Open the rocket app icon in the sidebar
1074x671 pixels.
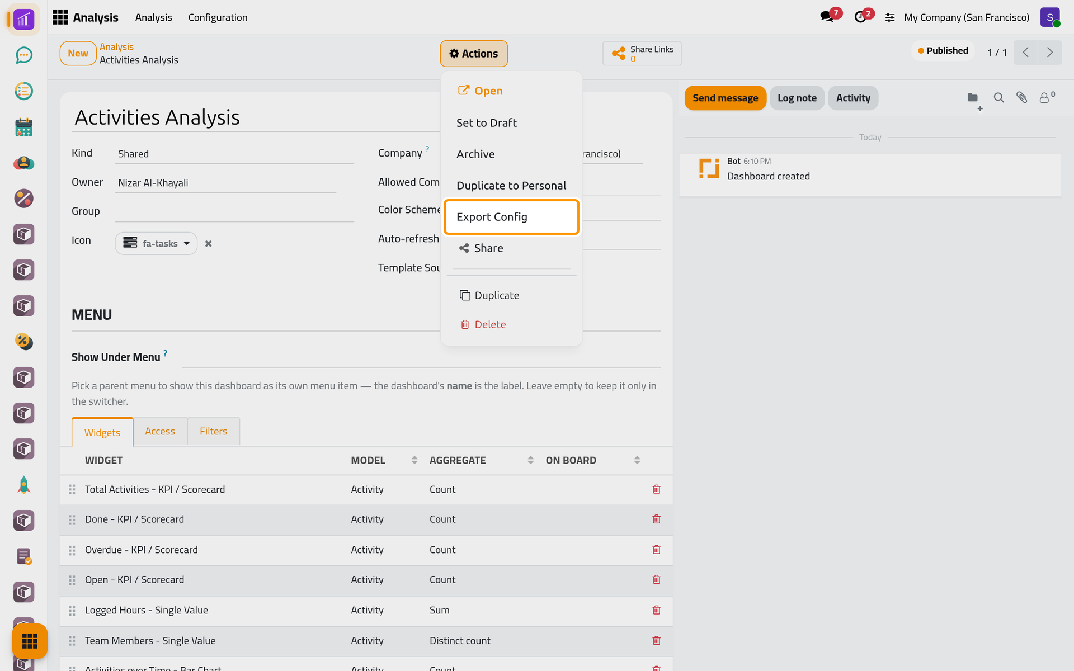coord(23,485)
